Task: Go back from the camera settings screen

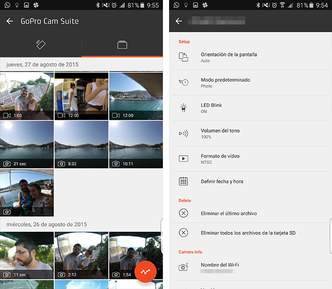Action: tap(179, 21)
